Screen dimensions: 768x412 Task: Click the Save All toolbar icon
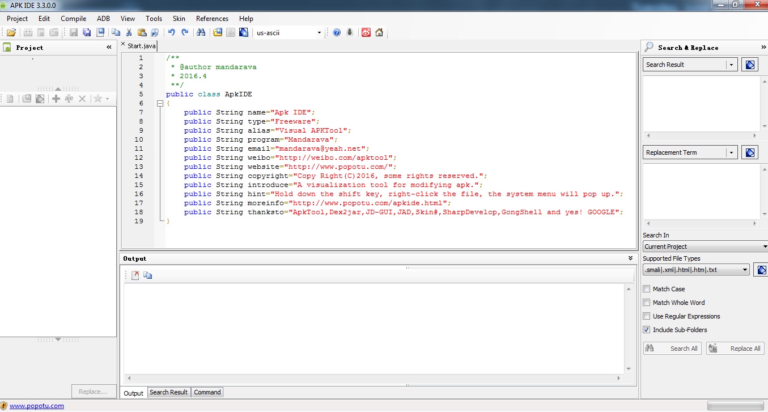point(87,33)
